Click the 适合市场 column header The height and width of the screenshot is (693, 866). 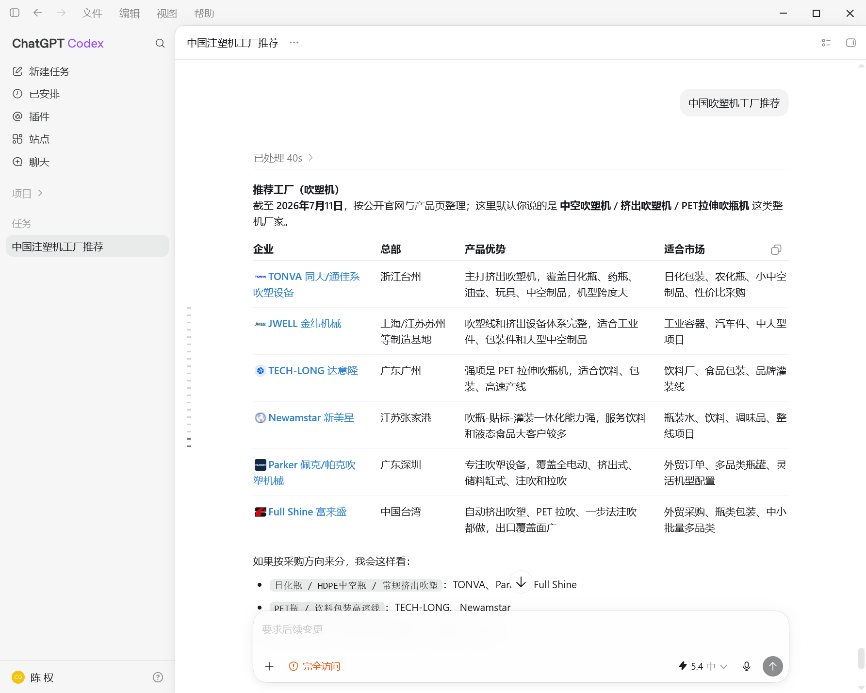click(x=685, y=249)
